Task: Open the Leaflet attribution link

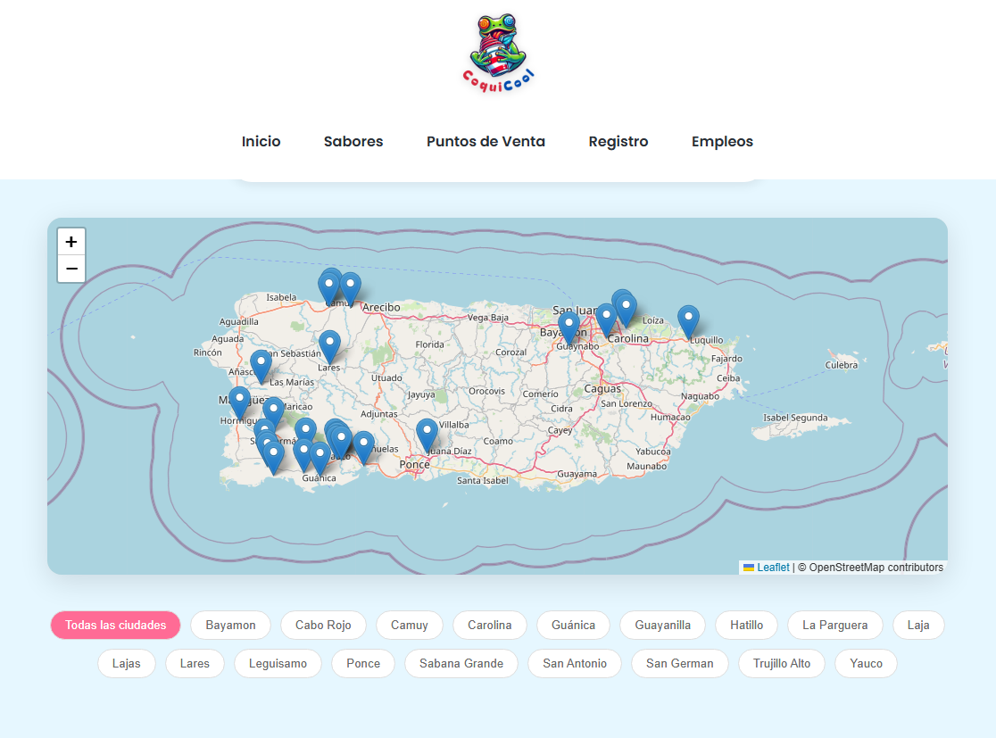Action: pyautogui.click(x=773, y=568)
